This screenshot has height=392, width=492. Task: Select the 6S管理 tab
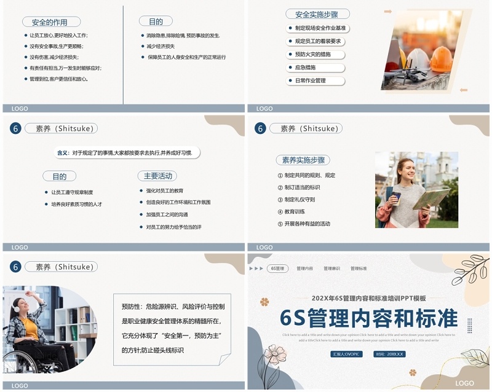pos(278,269)
